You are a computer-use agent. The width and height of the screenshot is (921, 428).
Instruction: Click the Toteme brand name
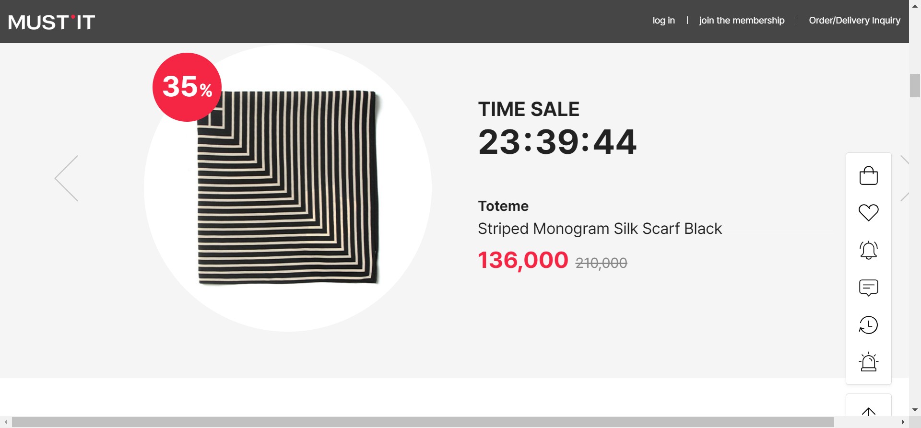(503, 206)
